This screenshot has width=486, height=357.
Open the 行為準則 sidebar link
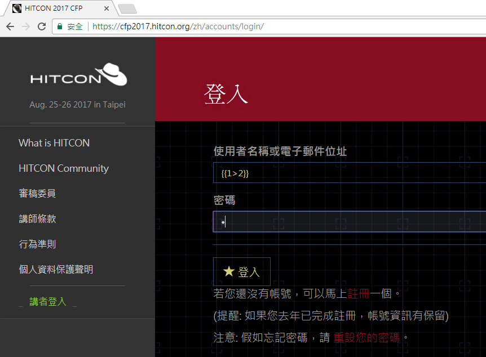coord(37,244)
